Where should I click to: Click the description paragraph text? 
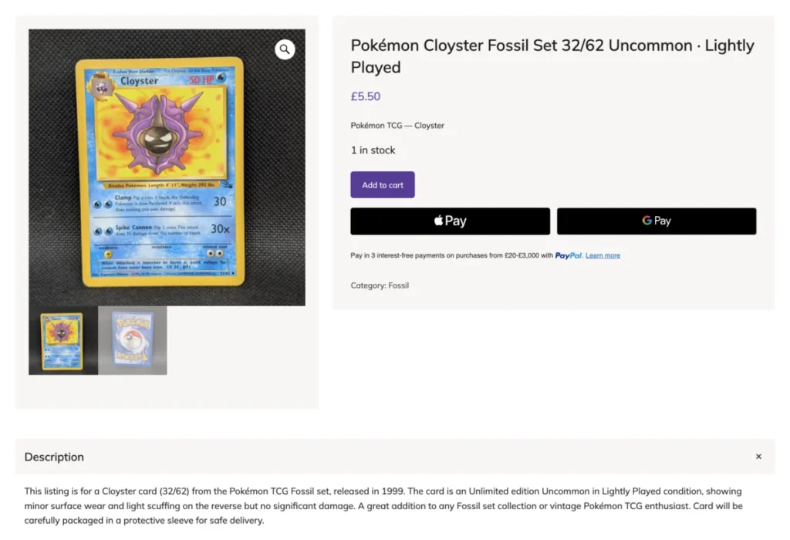(383, 506)
